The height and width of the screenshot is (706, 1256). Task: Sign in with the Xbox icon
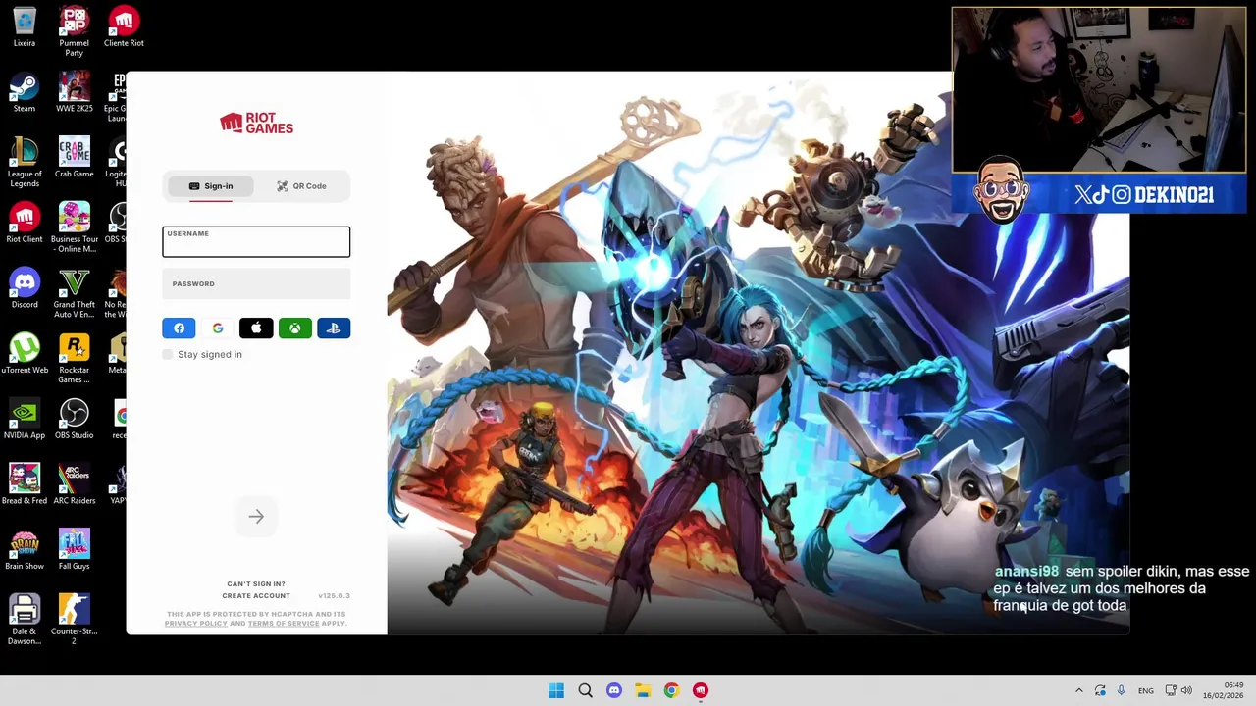[x=294, y=328]
